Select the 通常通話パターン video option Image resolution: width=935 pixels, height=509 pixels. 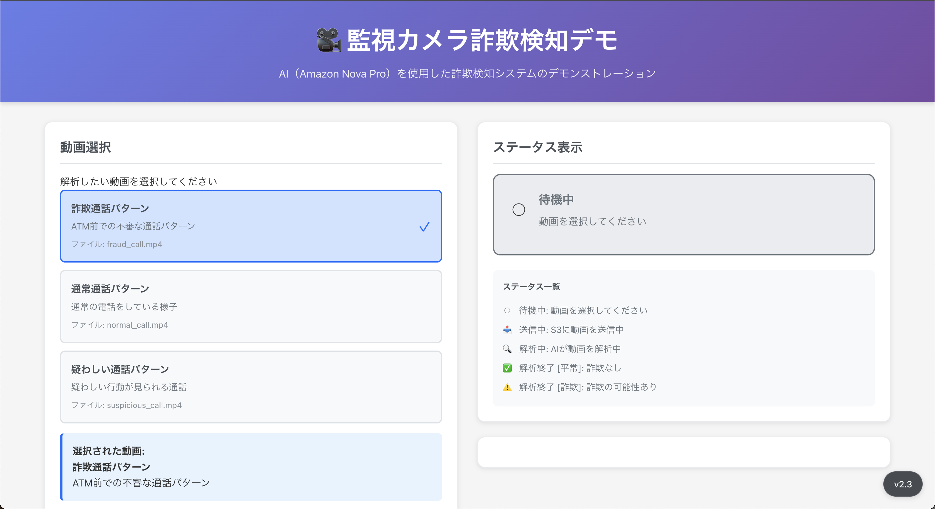pos(250,306)
